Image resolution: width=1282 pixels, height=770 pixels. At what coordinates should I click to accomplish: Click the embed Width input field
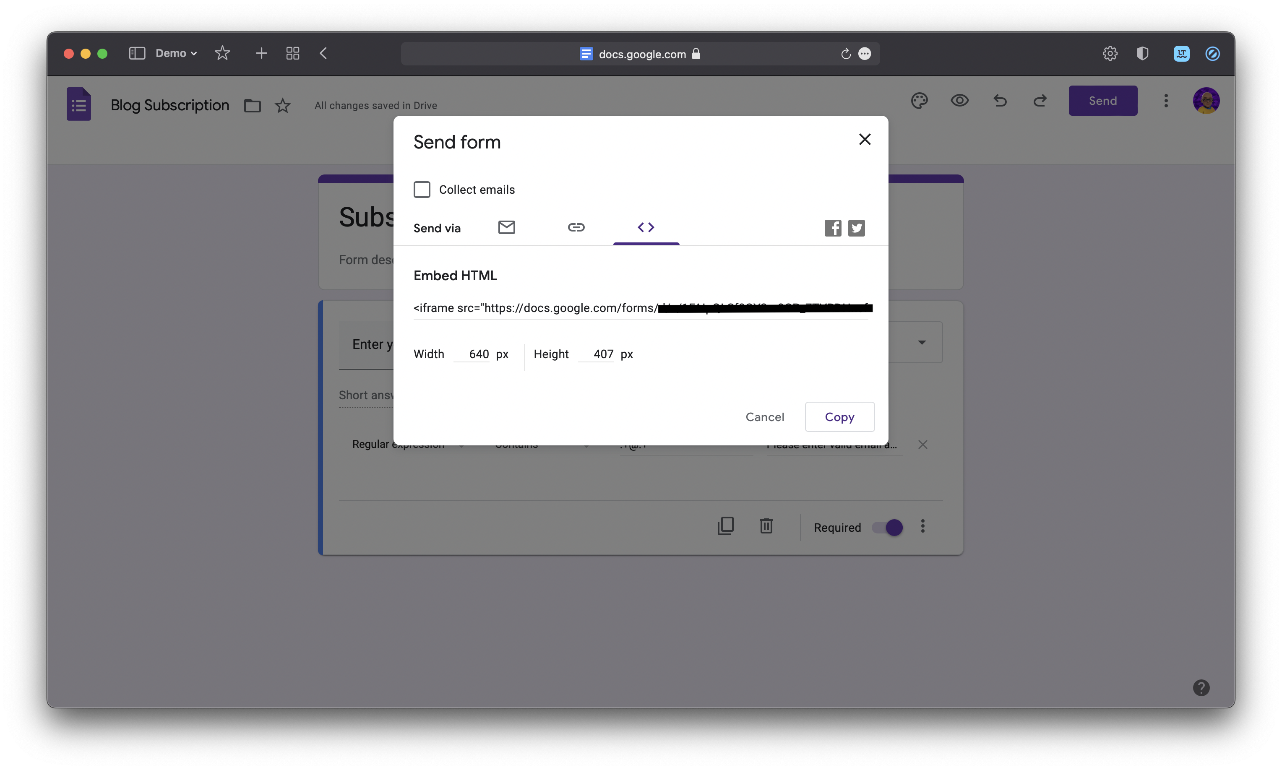click(472, 354)
